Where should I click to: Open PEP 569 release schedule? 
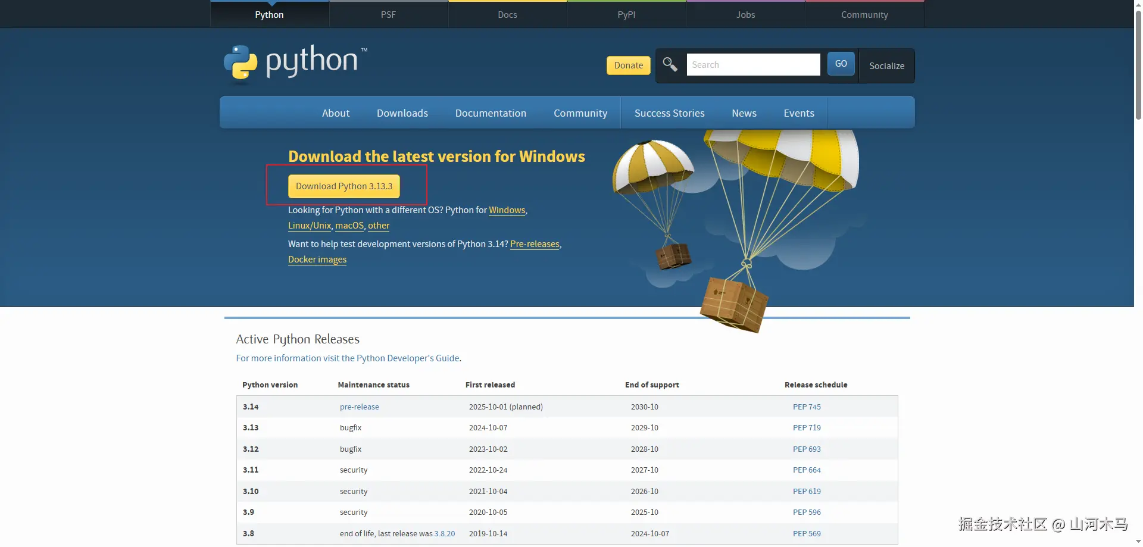point(807,534)
